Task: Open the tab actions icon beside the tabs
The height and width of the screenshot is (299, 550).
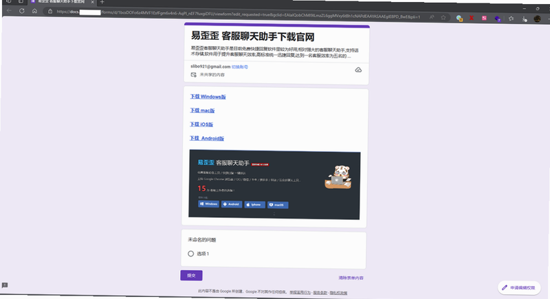Action: (x=21, y=1)
